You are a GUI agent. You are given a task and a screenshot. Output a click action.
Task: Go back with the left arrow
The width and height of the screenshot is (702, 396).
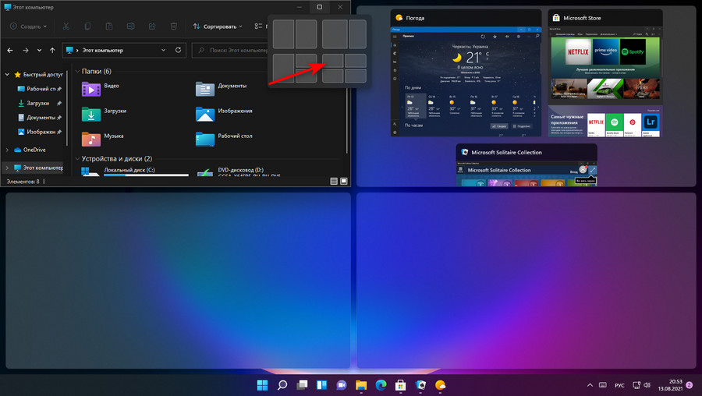[x=10, y=50]
